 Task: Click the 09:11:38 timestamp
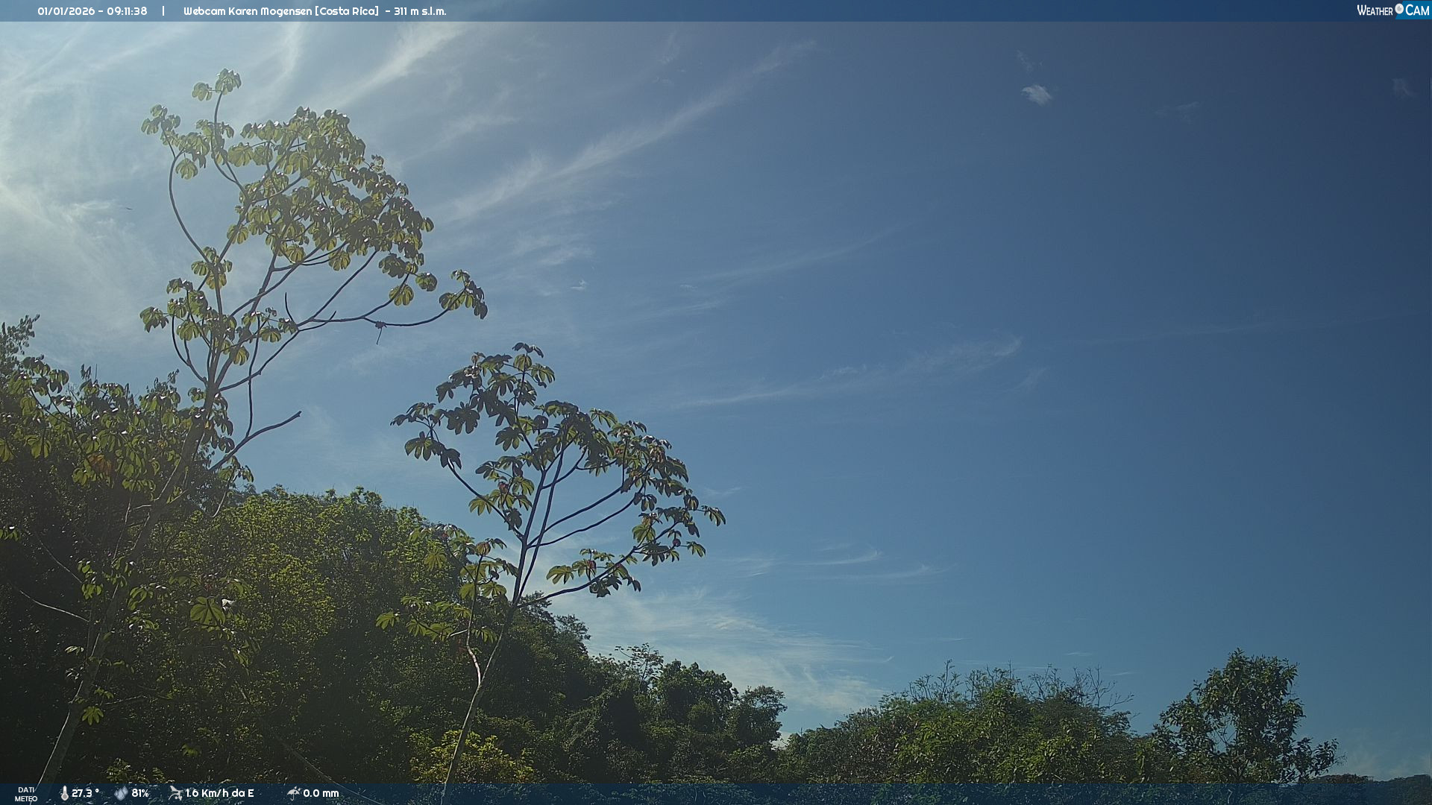[x=127, y=11]
